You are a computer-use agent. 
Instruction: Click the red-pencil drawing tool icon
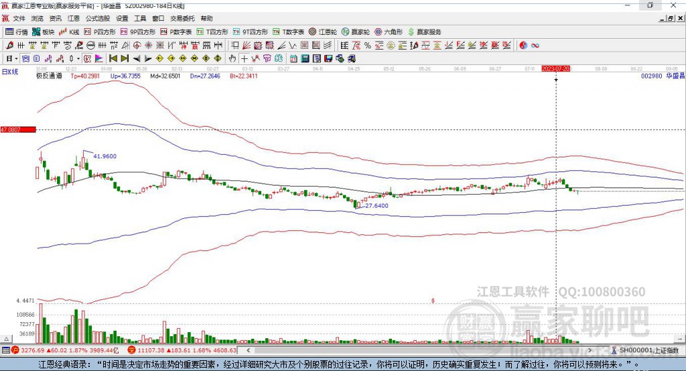pos(9,46)
